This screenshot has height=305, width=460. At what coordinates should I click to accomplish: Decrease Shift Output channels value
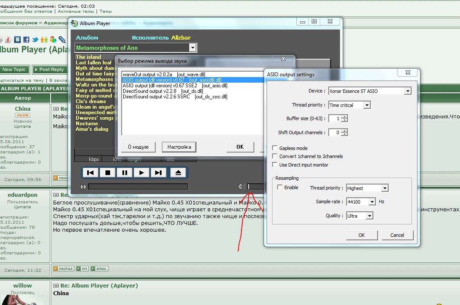(344, 134)
